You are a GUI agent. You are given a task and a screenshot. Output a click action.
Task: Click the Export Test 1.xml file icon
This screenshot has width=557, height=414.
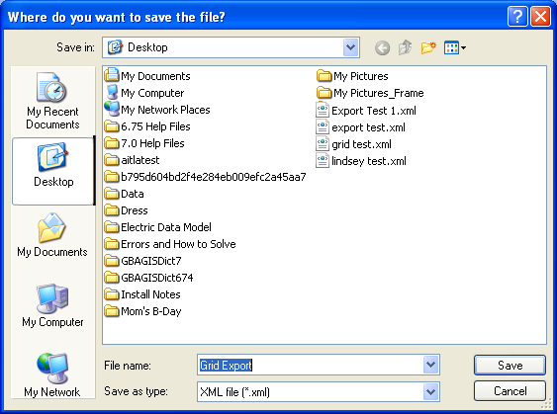[x=323, y=110]
